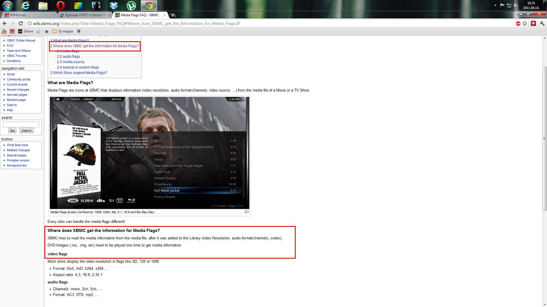Open Team and Others link
This screenshot has width=547, height=307.
19,51
